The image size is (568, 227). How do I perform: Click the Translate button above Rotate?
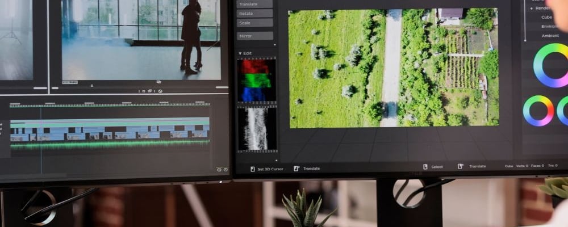pos(254,4)
